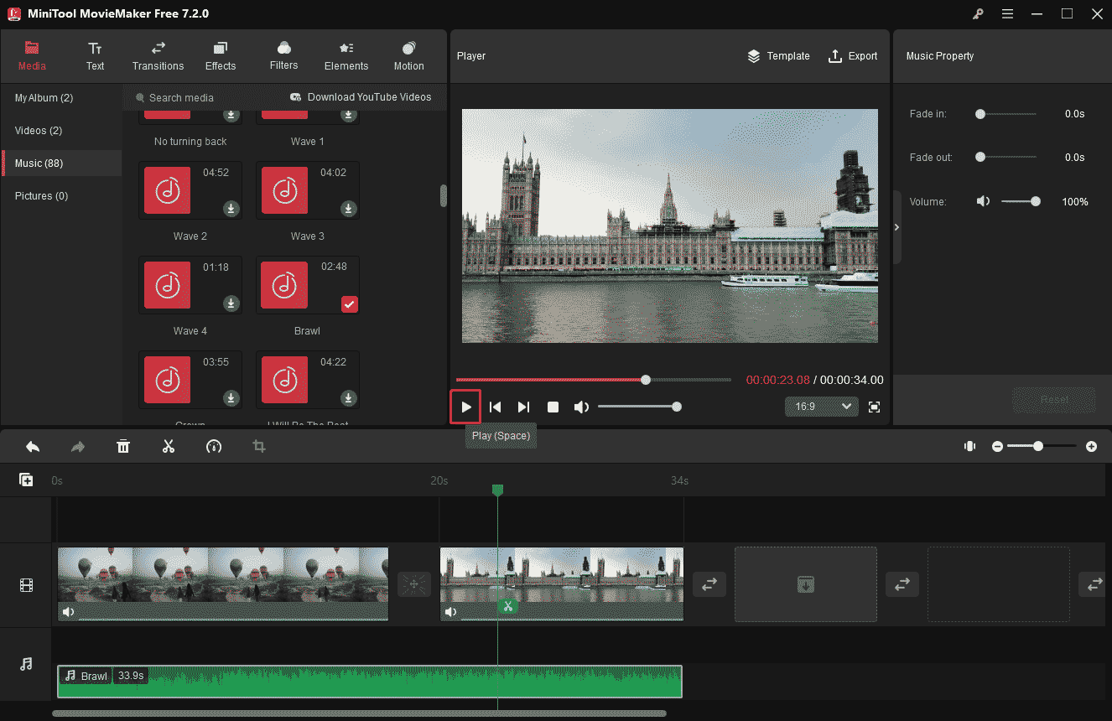1112x721 pixels.
Task: Click Download YouTube Videos
Action: point(361,97)
